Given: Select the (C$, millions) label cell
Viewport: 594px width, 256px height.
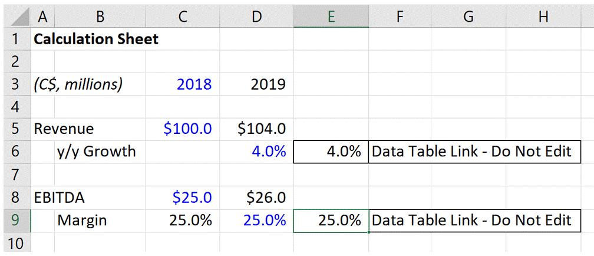Looking at the screenshot, I should [x=78, y=84].
